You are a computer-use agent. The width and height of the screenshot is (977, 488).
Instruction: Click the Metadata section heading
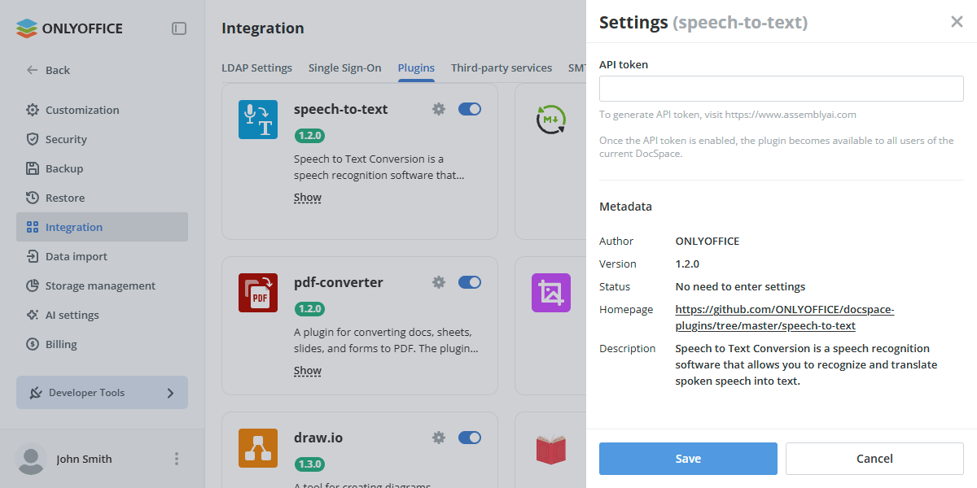[625, 207]
